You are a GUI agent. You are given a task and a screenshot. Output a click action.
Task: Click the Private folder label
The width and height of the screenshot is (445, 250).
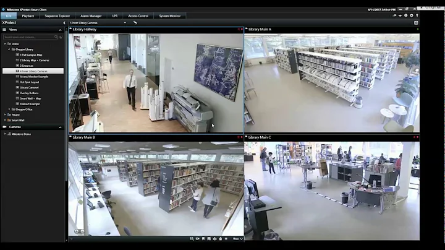point(15,114)
